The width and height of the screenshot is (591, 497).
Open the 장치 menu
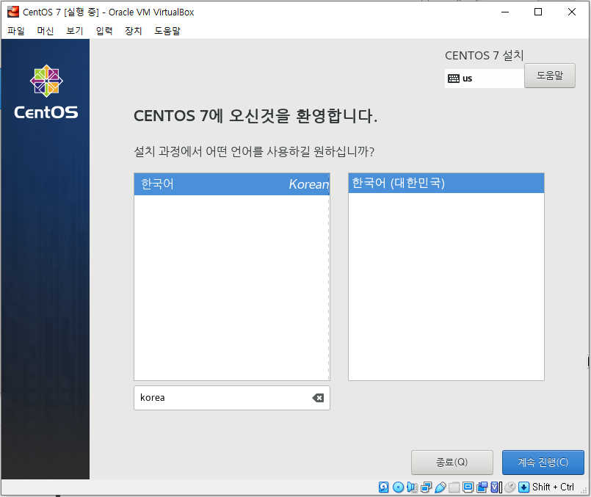coord(134,31)
